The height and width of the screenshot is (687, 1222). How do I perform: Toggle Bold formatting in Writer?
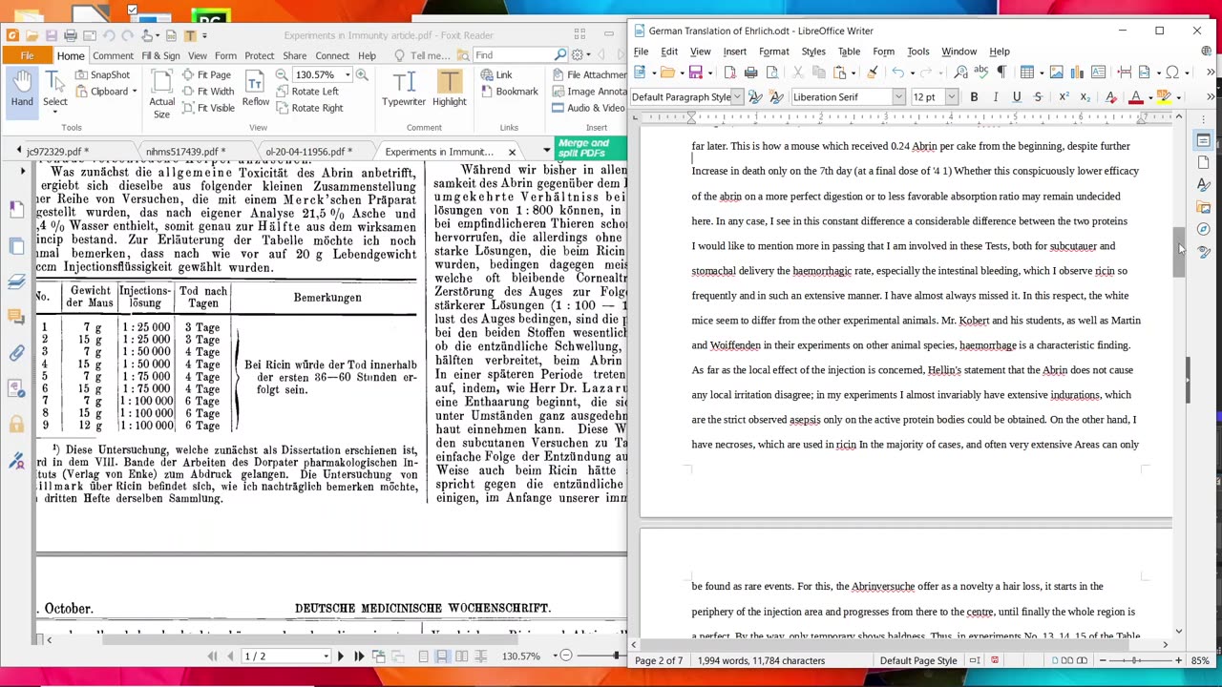(974, 97)
